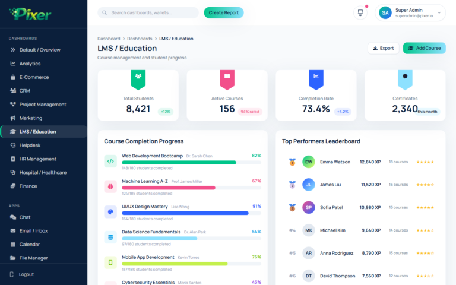This screenshot has width=456, height=285.
Task: Click the Machine Learning A-Z progress bar
Action: tap(191, 188)
